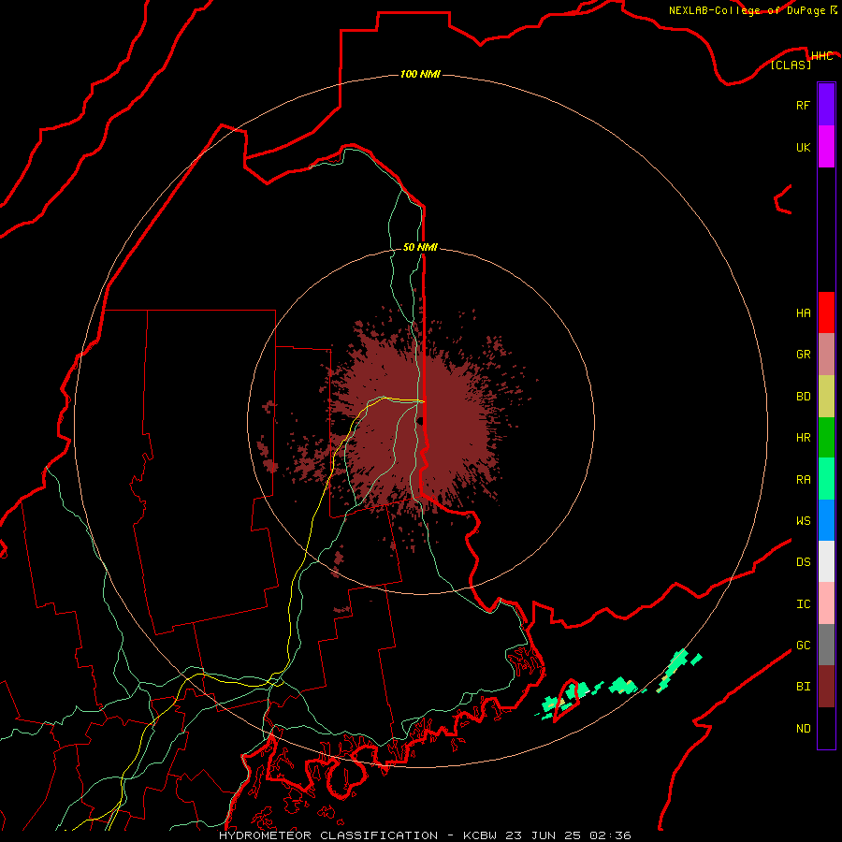Screen dimensions: 842x842
Task: Click the ND black legend swatch
Action: point(826,728)
